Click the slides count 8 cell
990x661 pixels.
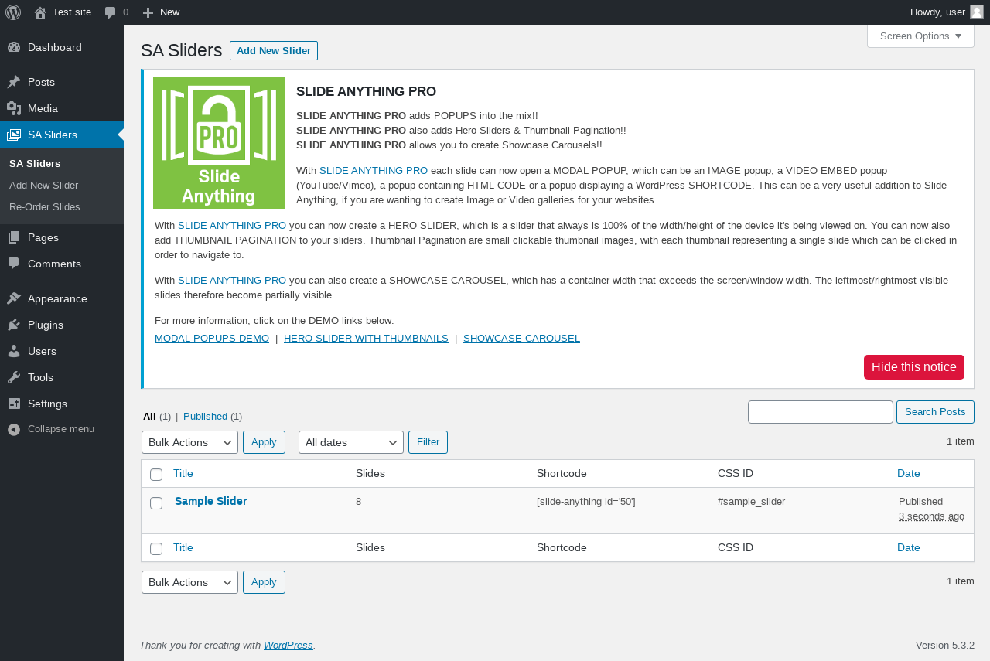click(x=359, y=501)
